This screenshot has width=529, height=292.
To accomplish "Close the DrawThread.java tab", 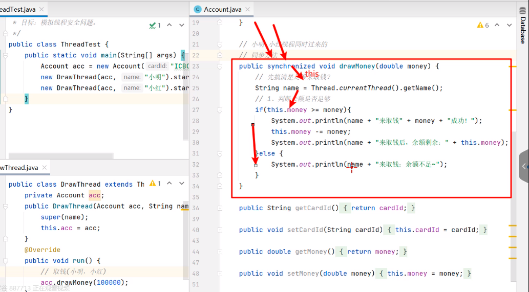I will click(x=45, y=167).
